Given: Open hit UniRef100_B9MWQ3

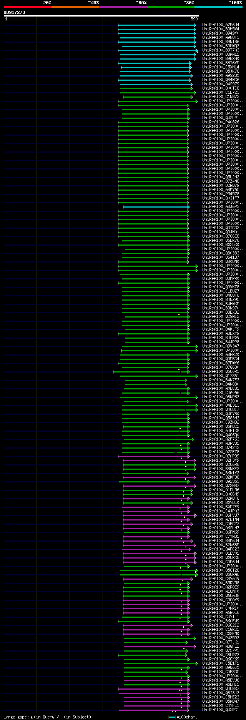Looking at the screenshot, I should click(221, 46).
